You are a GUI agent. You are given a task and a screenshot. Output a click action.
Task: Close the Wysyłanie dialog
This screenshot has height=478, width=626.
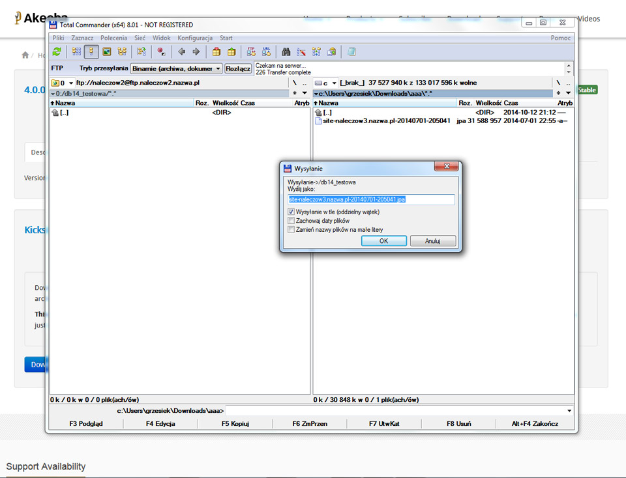pos(447,166)
